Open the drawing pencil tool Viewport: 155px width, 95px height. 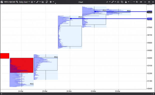pos(37,2)
